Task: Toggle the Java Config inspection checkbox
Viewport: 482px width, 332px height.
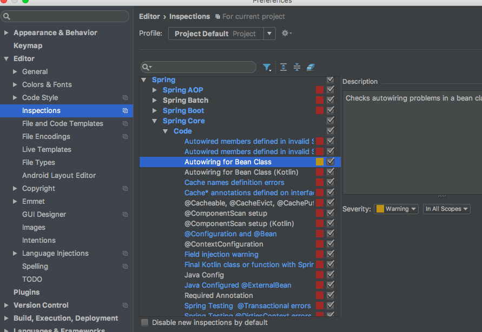Action: coord(331,275)
